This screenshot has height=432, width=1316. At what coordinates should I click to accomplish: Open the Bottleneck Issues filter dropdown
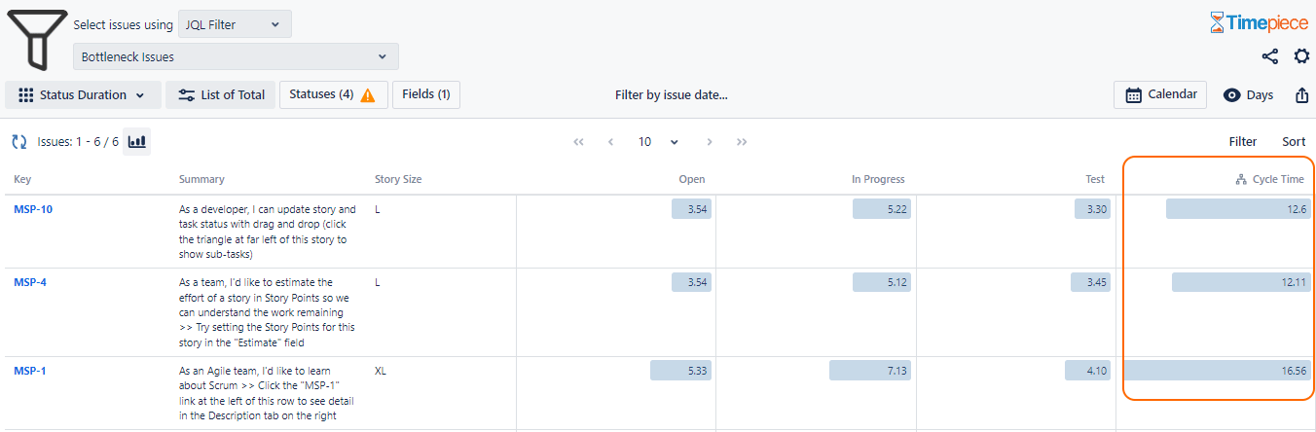(237, 56)
